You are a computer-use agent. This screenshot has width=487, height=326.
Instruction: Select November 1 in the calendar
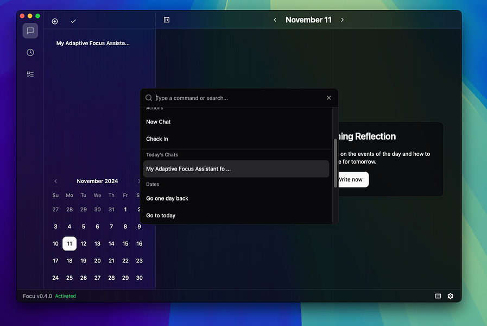point(125,210)
